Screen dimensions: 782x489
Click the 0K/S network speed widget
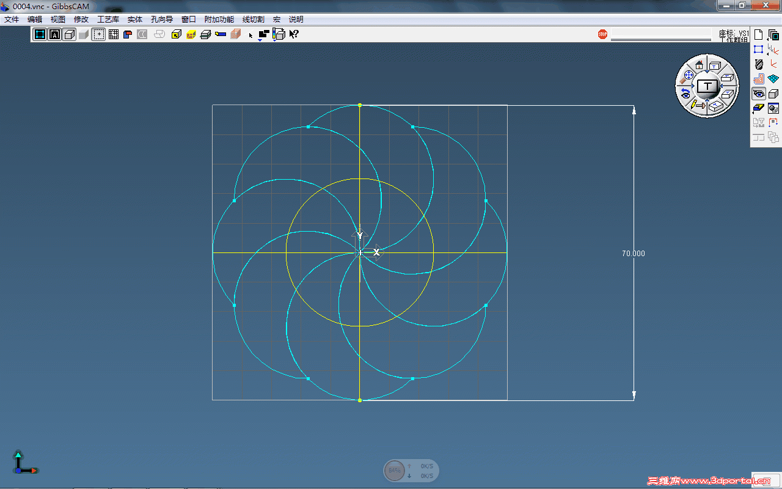411,471
